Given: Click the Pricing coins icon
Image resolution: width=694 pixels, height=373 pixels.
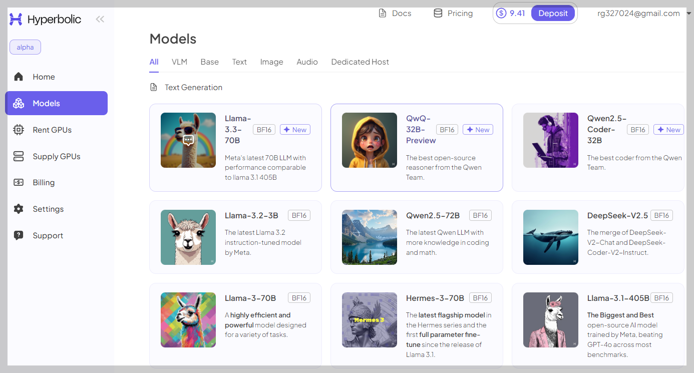Looking at the screenshot, I should [x=438, y=13].
